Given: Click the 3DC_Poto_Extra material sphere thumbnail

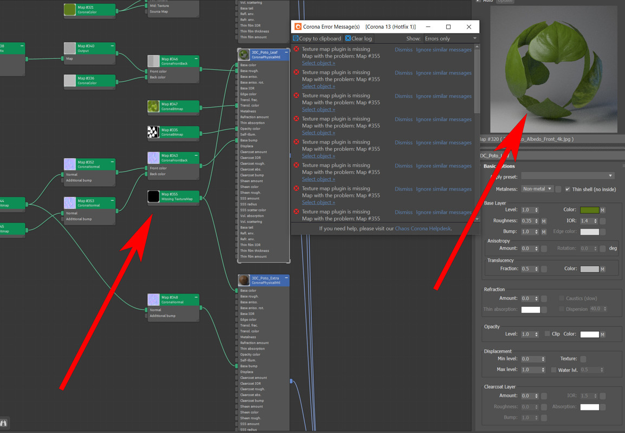Looking at the screenshot, I should point(244,280).
